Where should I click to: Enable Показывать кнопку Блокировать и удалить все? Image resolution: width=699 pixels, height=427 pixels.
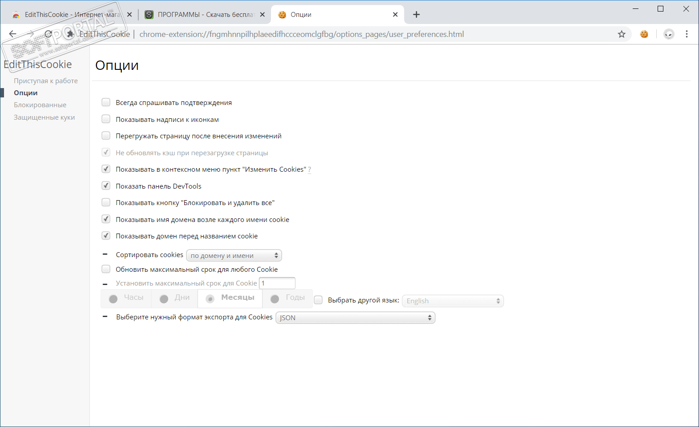106,202
